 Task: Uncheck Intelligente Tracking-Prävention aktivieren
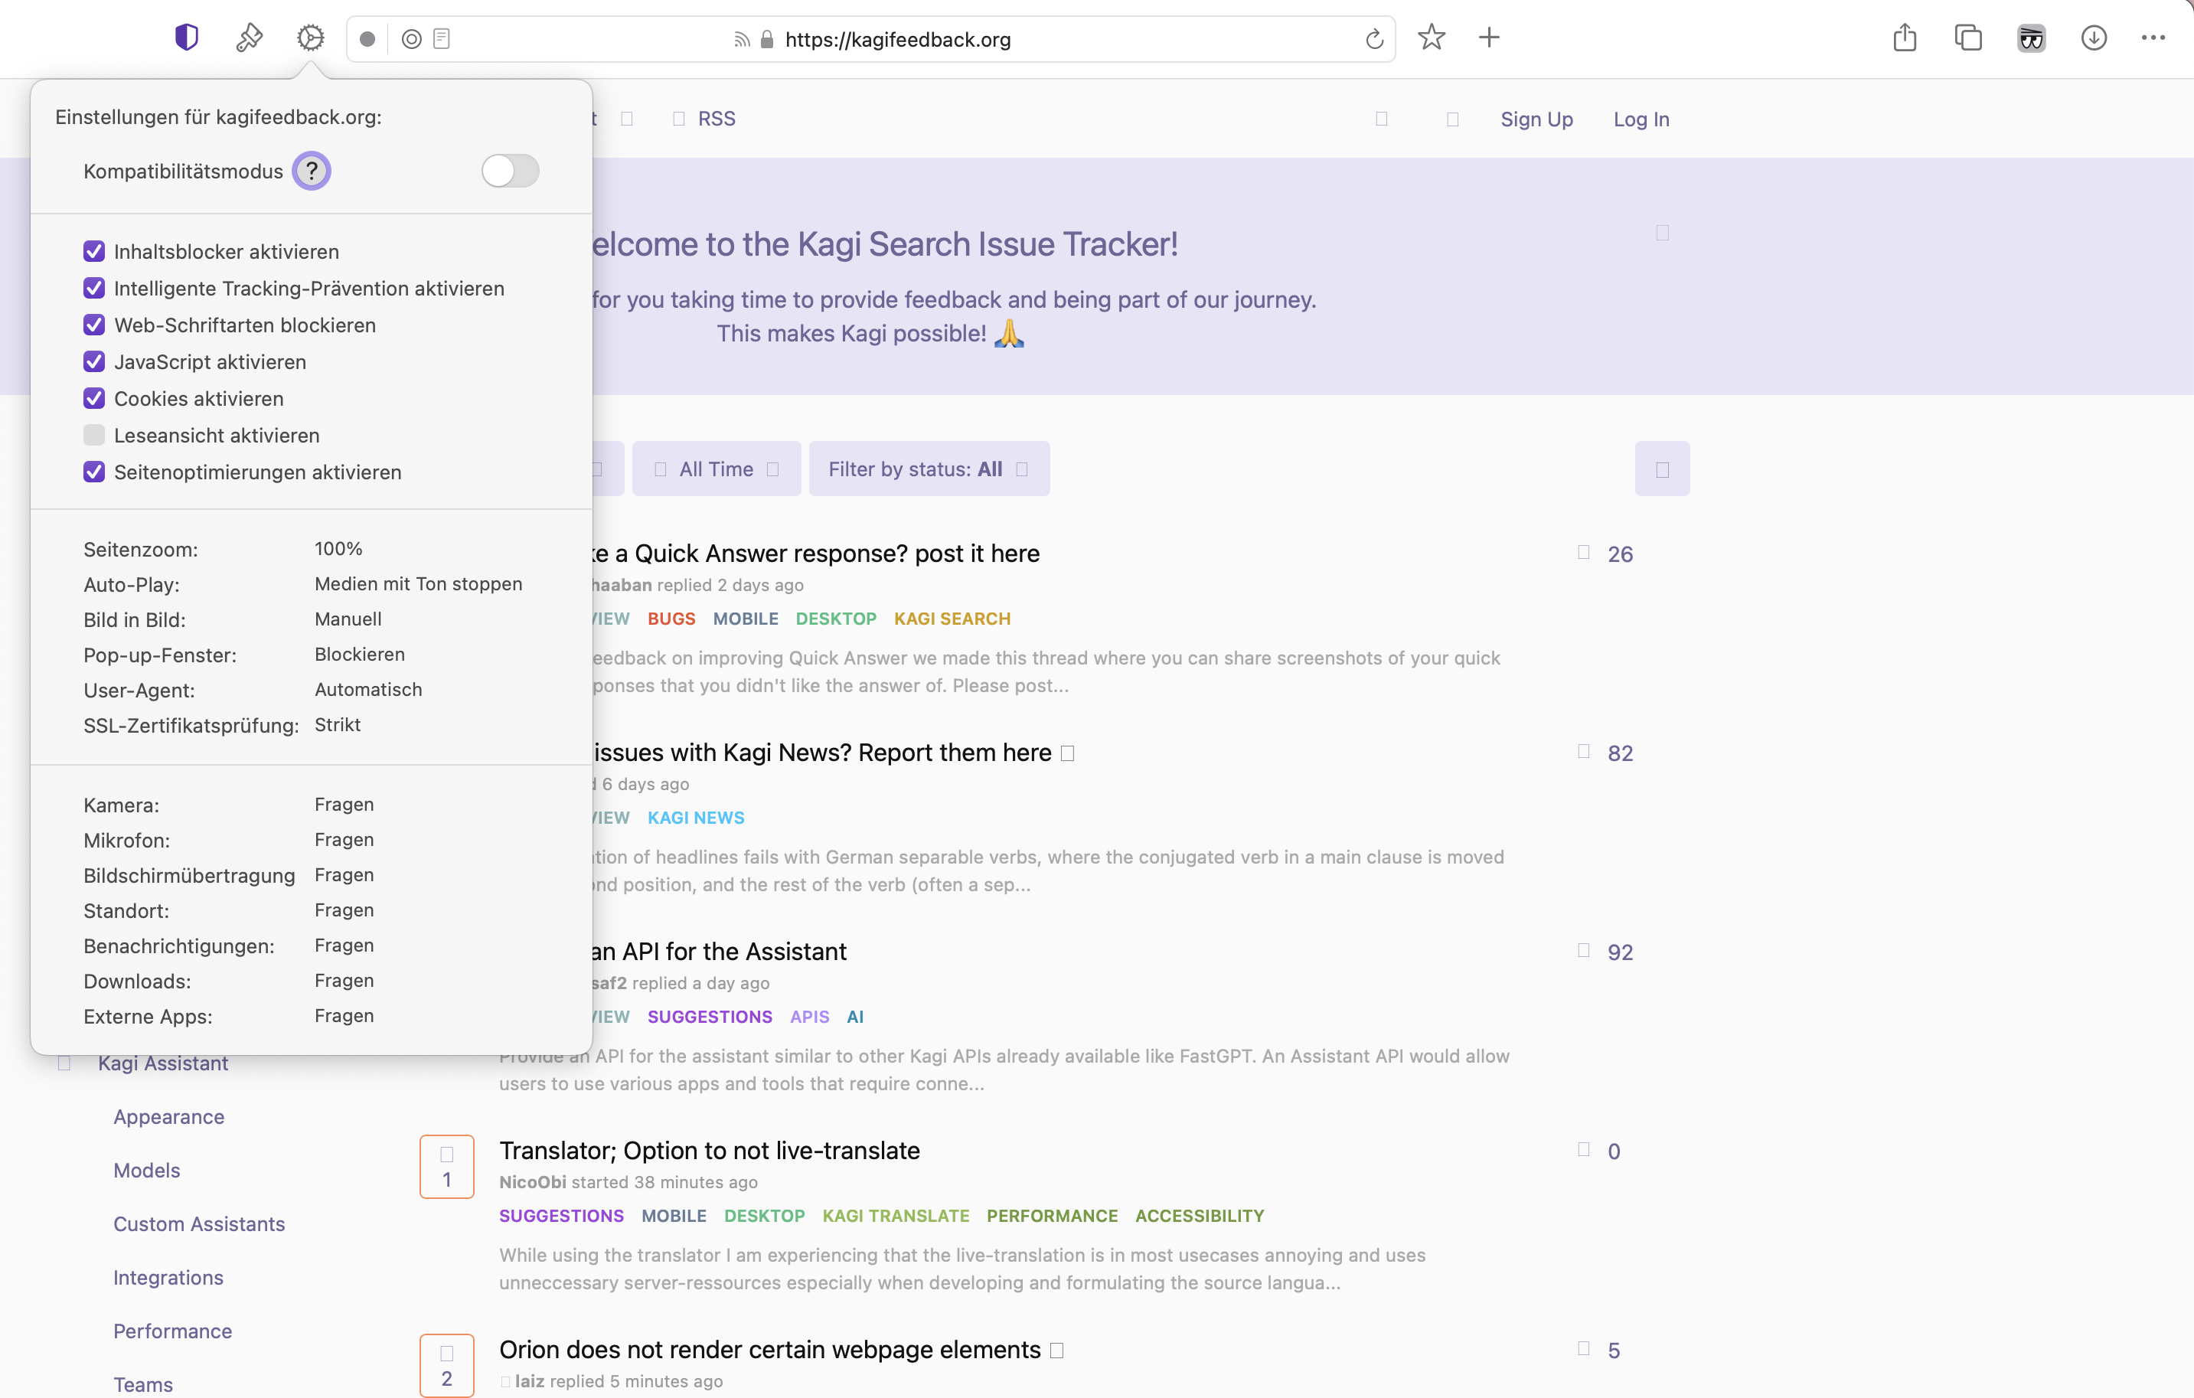[94, 288]
